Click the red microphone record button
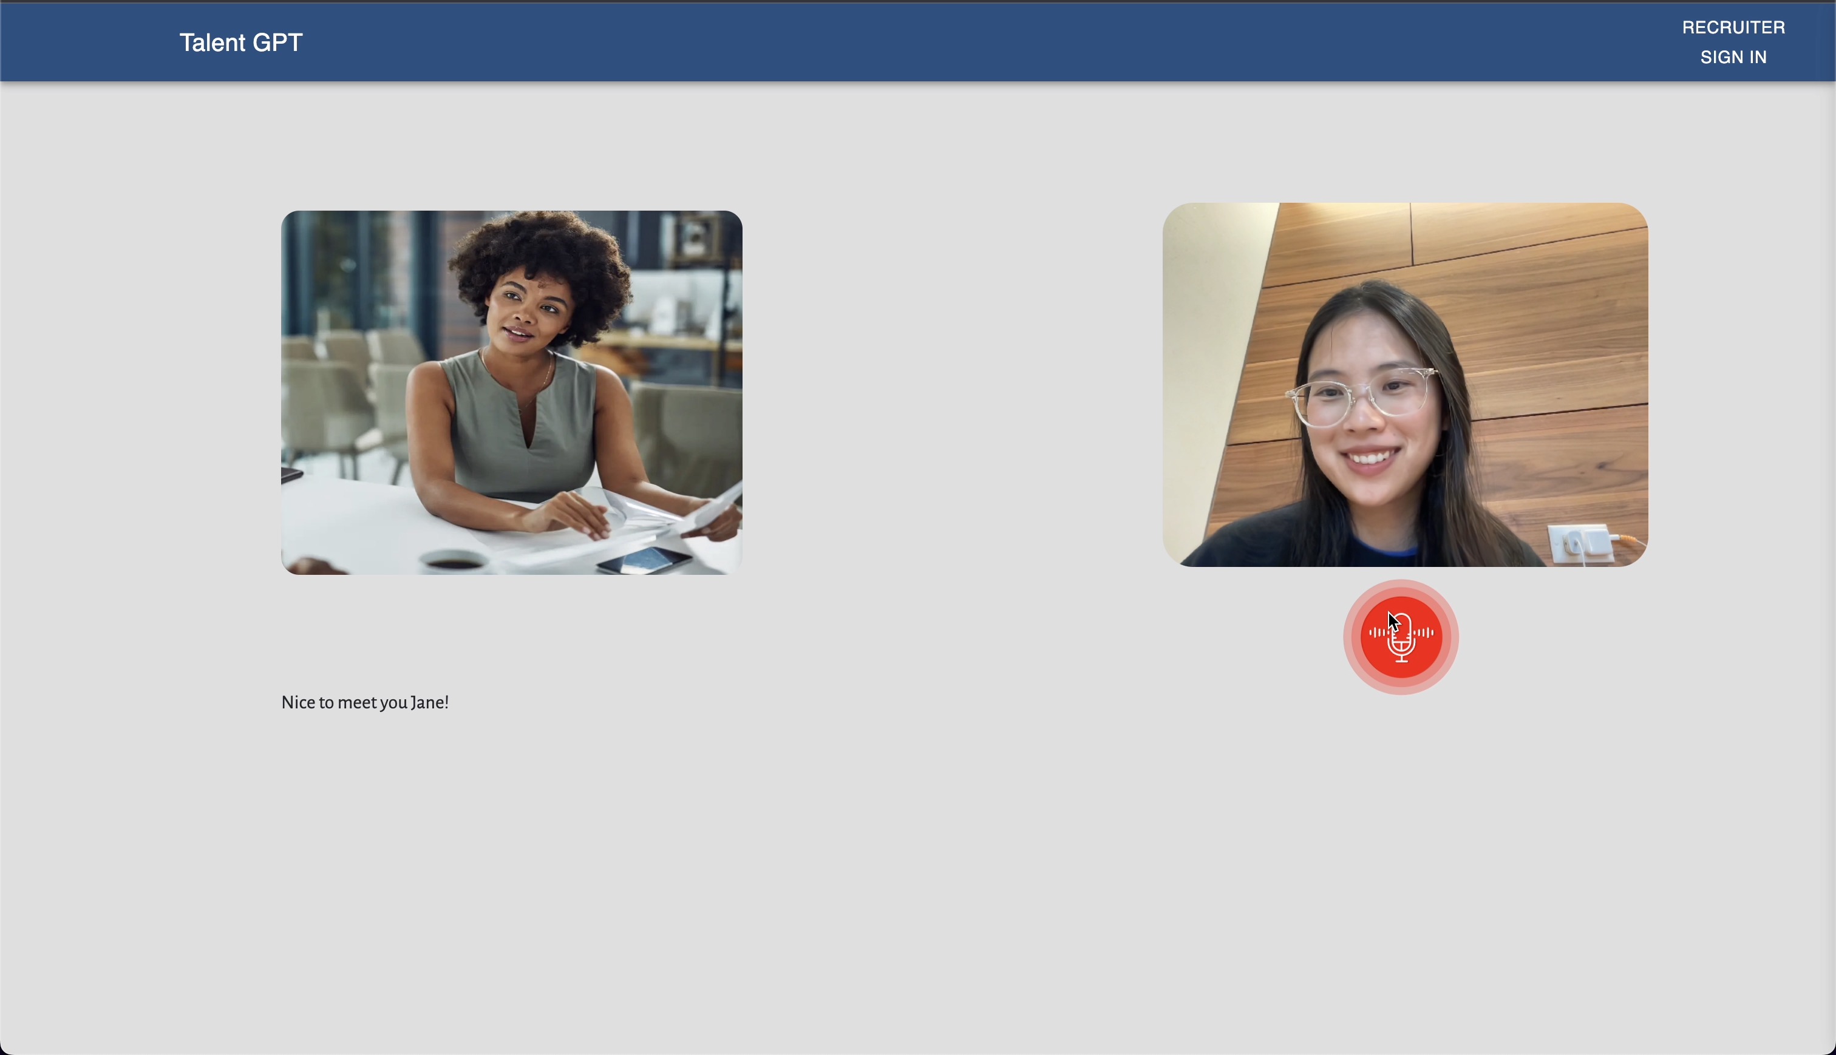The image size is (1836, 1055). click(x=1401, y=637)
